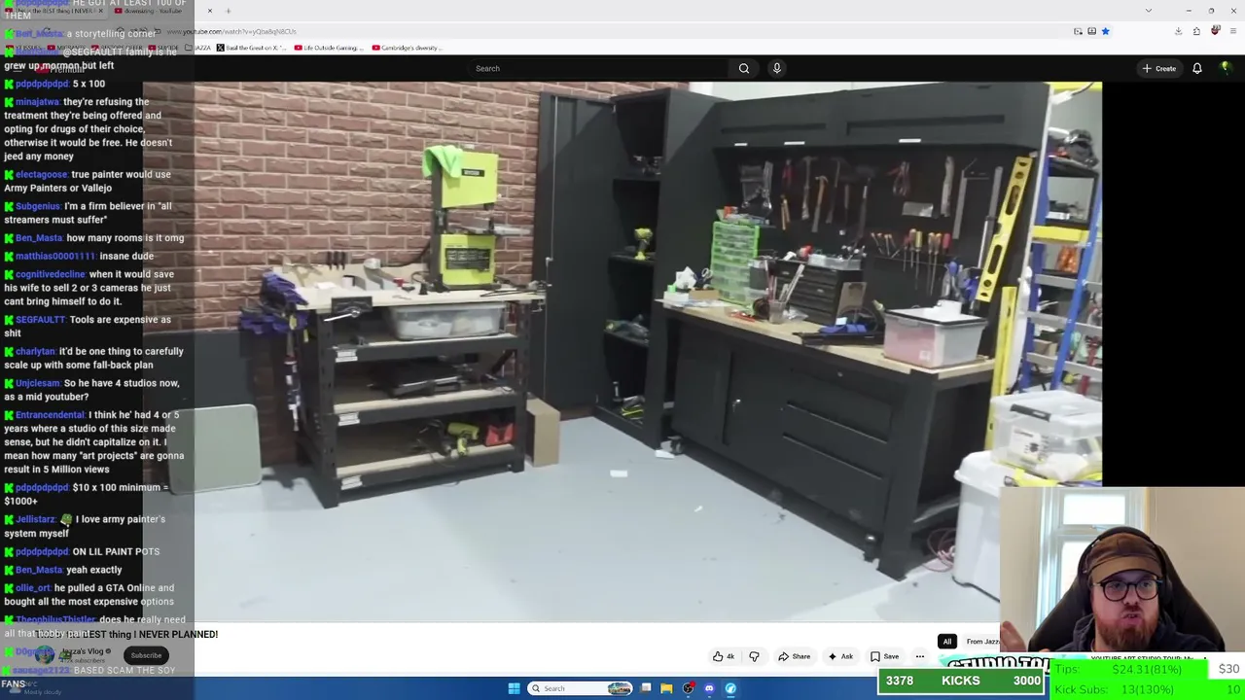
Task: Open the Ask button below video
Action: (x=839, y=656)
